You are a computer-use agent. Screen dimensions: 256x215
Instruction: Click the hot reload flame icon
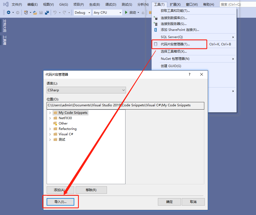click(x=143, y=13)
